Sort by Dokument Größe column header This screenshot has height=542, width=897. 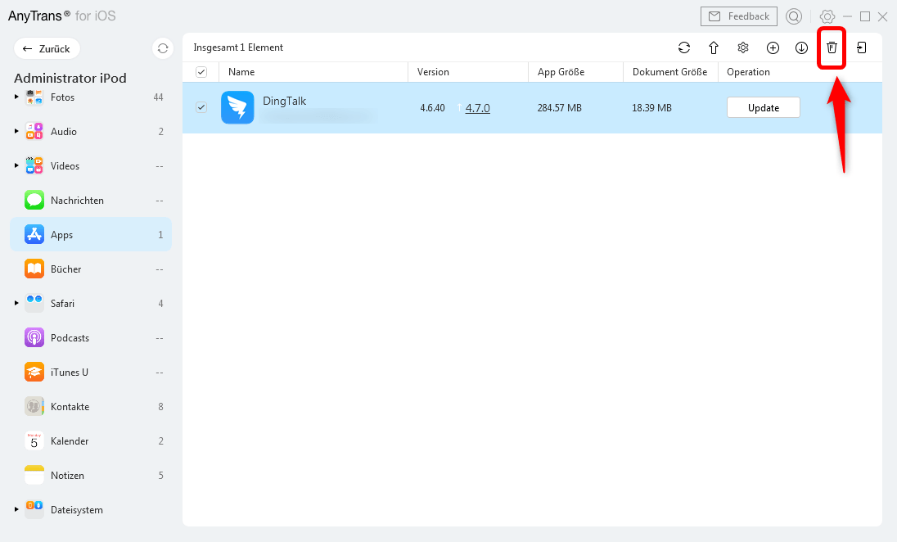point(670,72)
